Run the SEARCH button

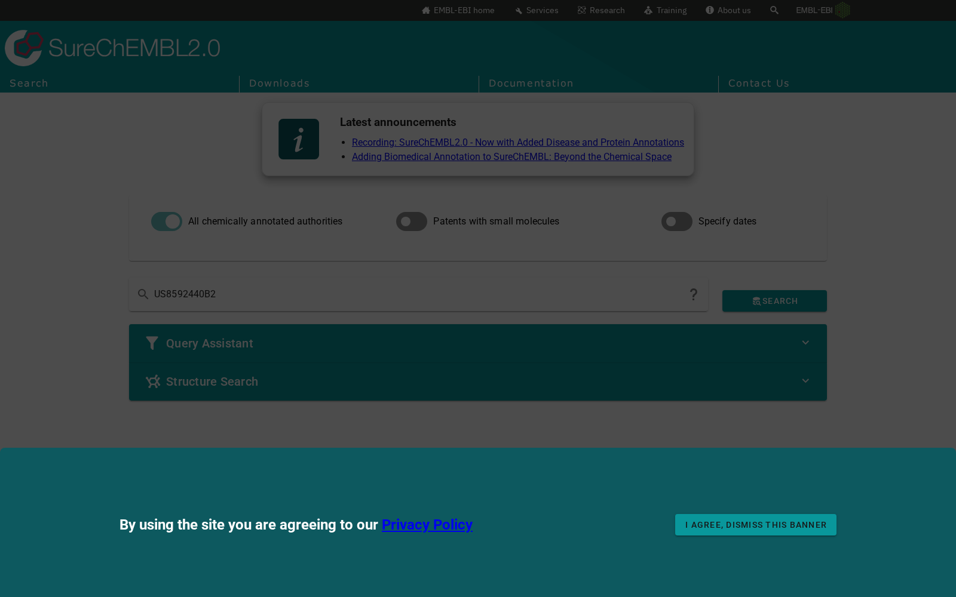coord(774,301)
